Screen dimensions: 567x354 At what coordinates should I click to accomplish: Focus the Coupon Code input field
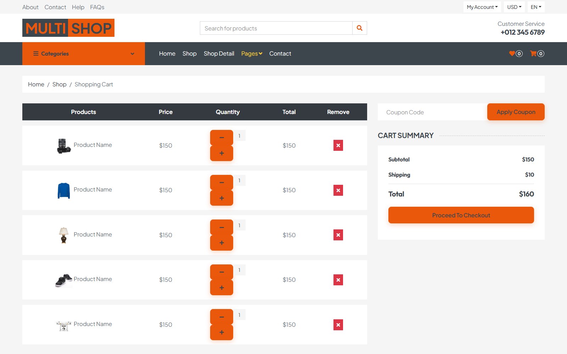point(432,112)
